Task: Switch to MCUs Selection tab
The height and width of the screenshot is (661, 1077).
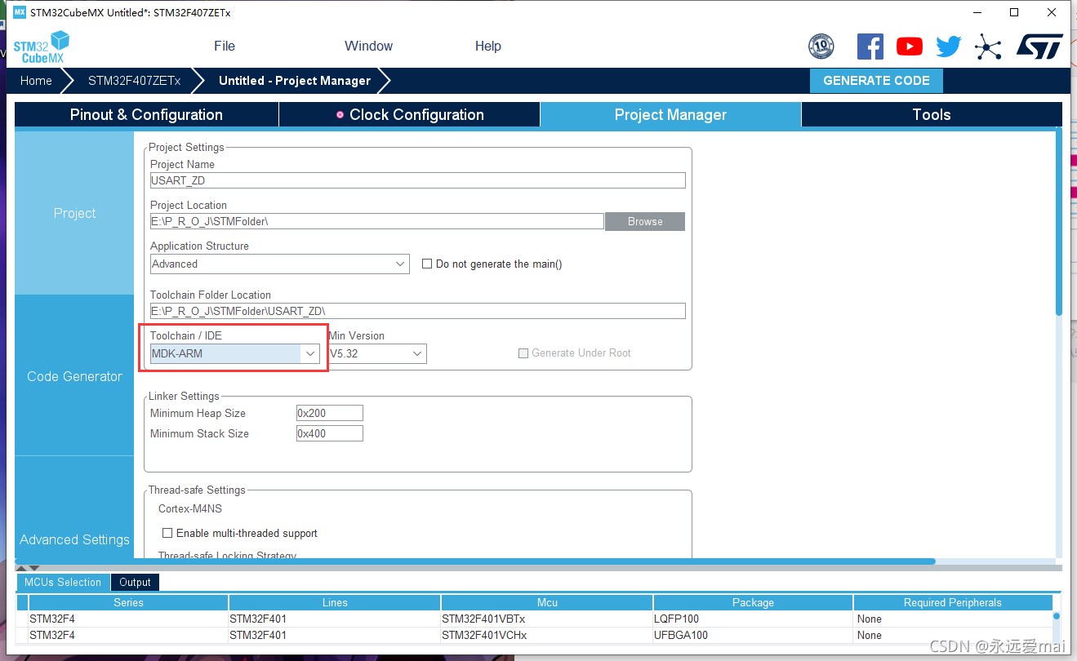Action: 63,582
